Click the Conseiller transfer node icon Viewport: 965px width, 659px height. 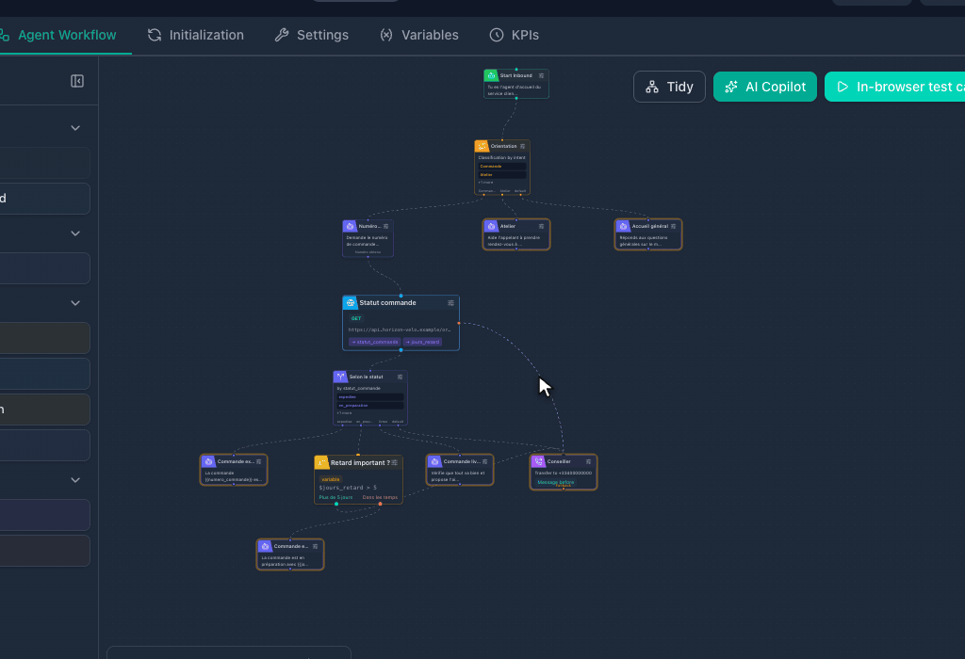tap(538, 461)
